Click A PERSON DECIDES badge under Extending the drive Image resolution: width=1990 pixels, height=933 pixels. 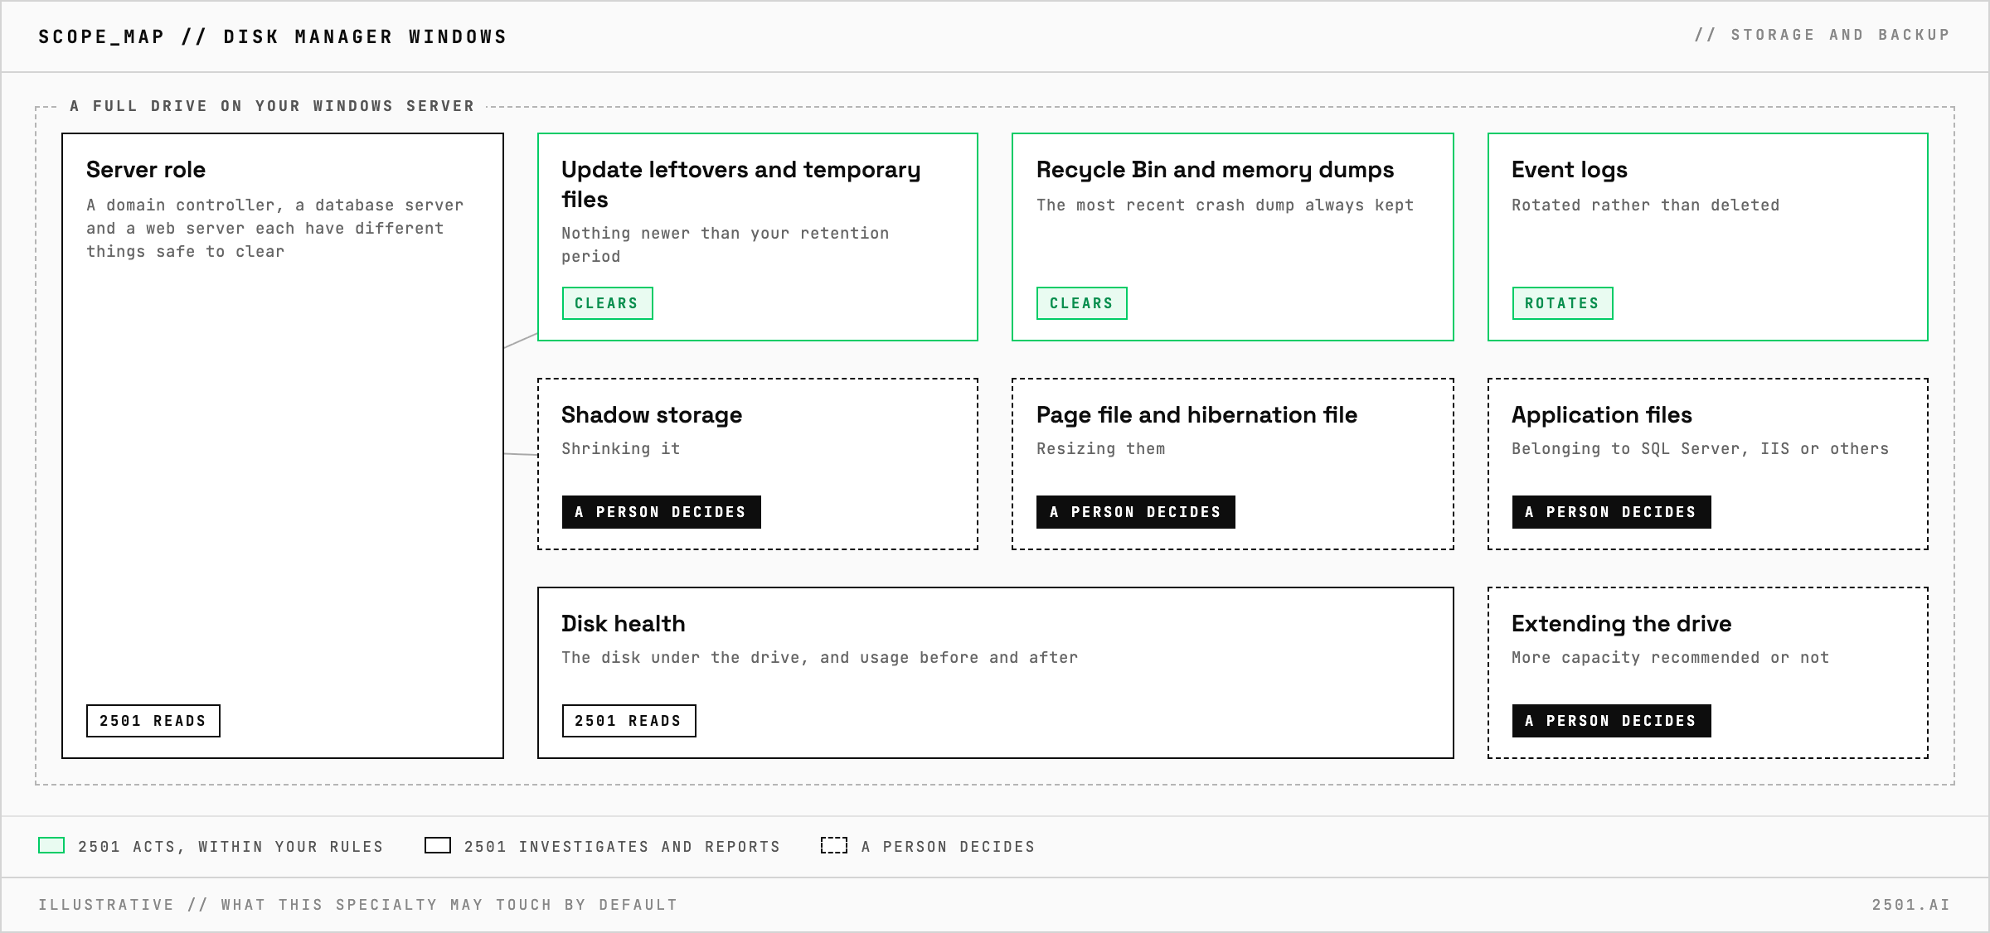[1612, 721]
